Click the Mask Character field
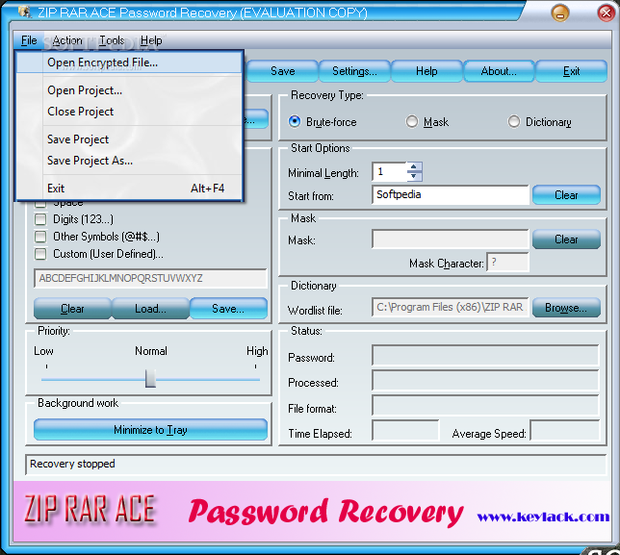 click(507, 263)
